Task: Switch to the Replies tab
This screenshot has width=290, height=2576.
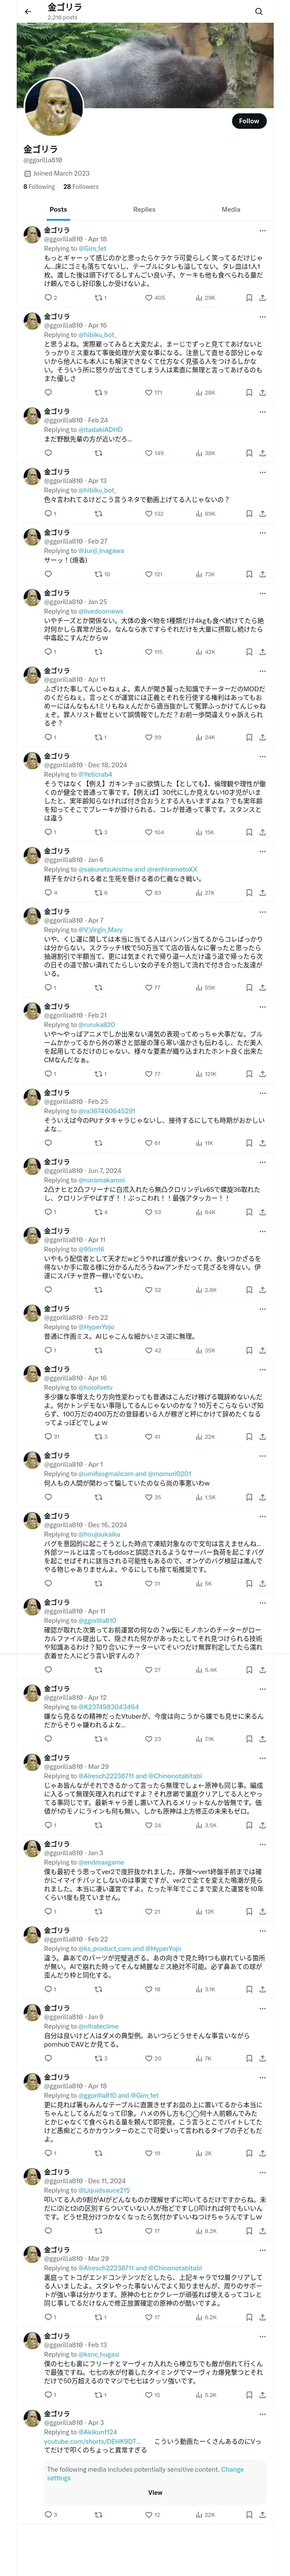Action: (x=144, y=210)
